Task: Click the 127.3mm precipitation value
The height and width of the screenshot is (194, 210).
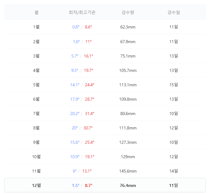Action: point(128,142)
